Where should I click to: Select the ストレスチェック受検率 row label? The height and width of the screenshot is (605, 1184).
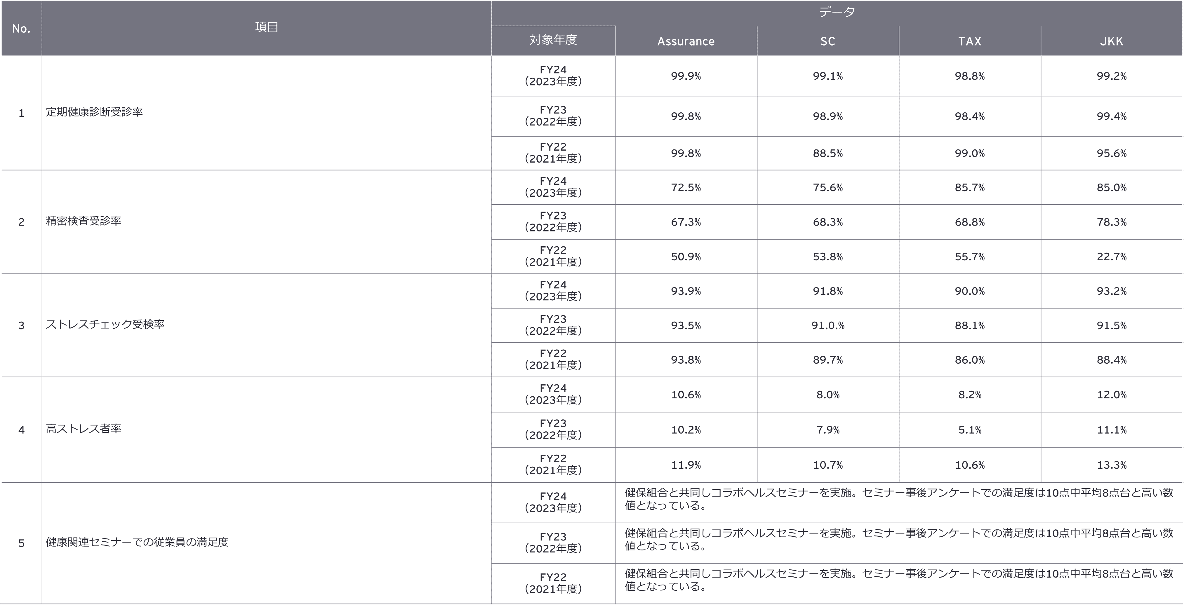[105, 324]
